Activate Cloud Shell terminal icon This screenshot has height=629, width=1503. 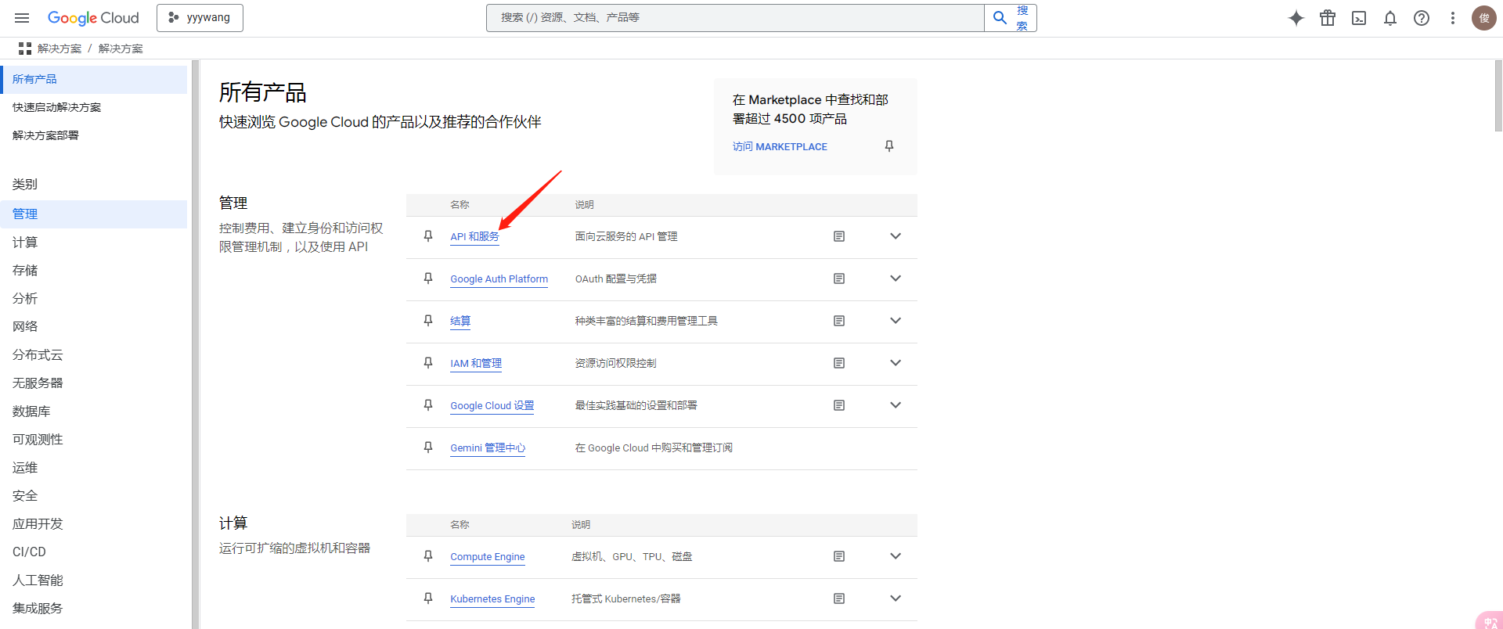pyautogui.click(x=1359, y=18)
